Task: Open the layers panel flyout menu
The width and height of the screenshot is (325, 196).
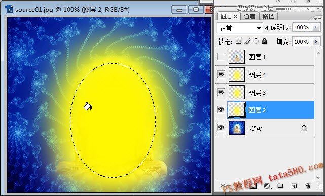Action: 318,18
